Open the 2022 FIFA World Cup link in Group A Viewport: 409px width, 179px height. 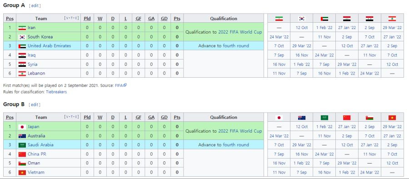240,32
